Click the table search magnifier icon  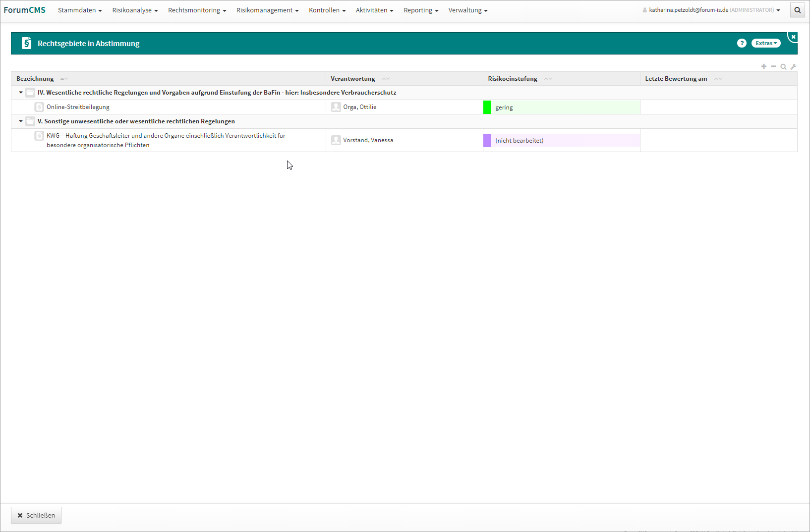point(783,66)
